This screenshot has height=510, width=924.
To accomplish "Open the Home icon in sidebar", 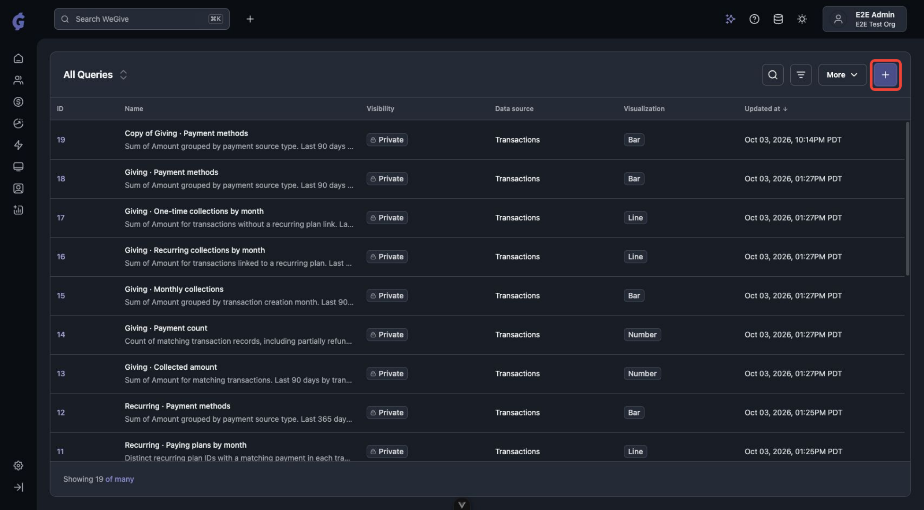I will [x=18, y=59].
